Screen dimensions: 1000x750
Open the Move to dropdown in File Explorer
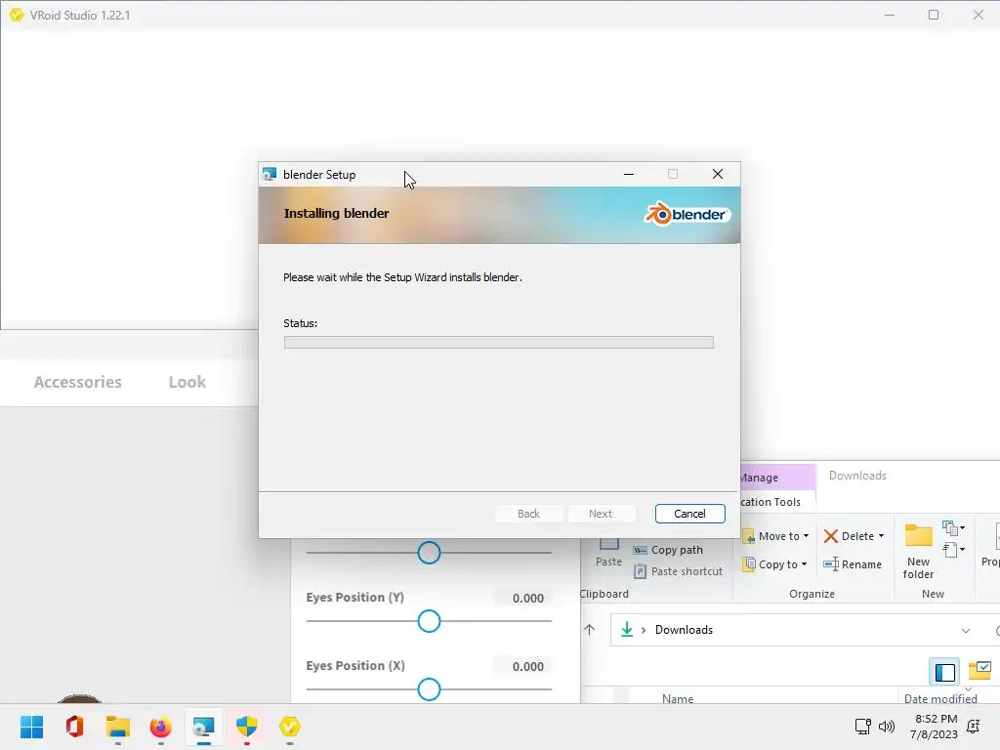pyautogui.click(x=775, y=536)
